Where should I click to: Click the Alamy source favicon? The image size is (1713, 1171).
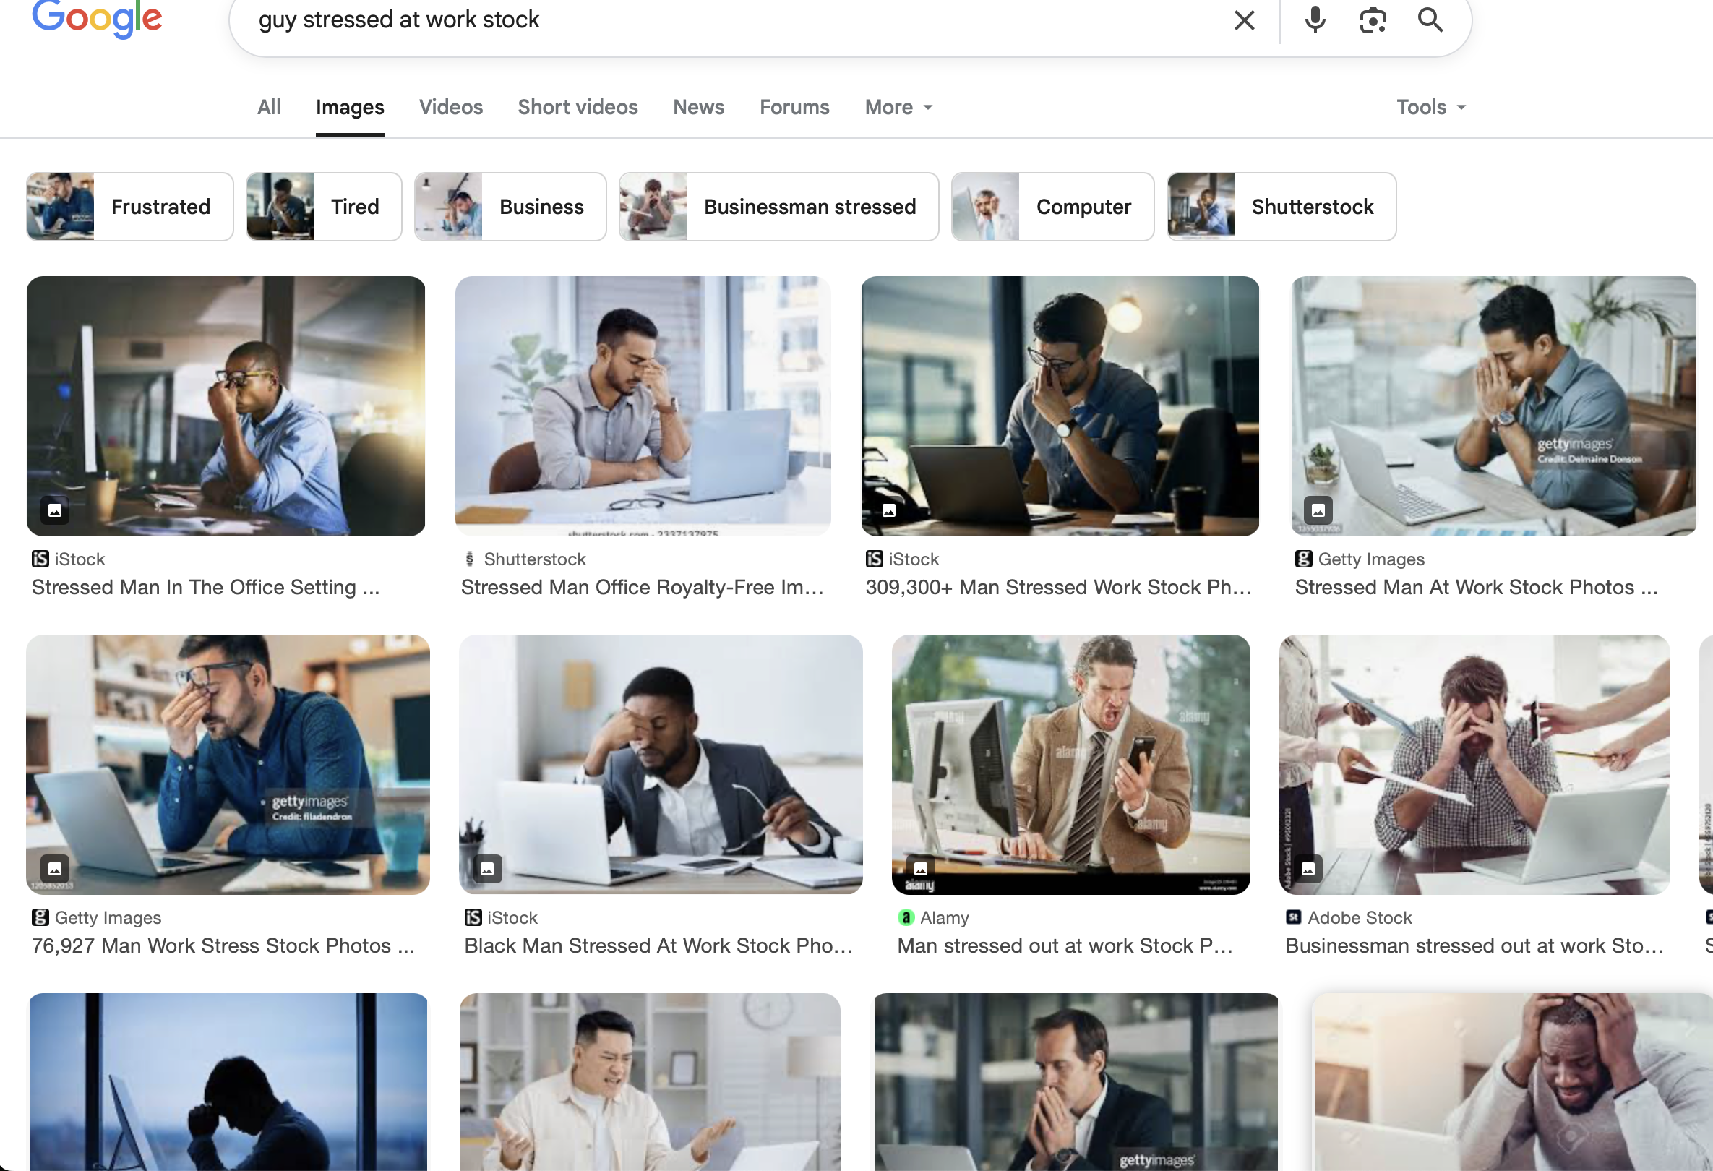905,917
